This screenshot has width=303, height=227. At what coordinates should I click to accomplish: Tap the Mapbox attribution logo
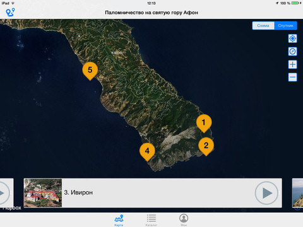(x=12, y=208)
